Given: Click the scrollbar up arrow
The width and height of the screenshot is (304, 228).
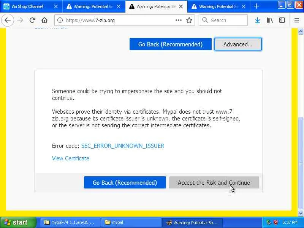Looking at the screenshot, I should tap(301, 31).
